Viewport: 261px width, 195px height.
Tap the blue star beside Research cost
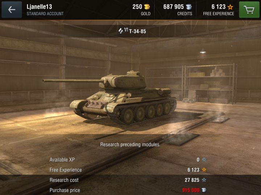[204, 180]
